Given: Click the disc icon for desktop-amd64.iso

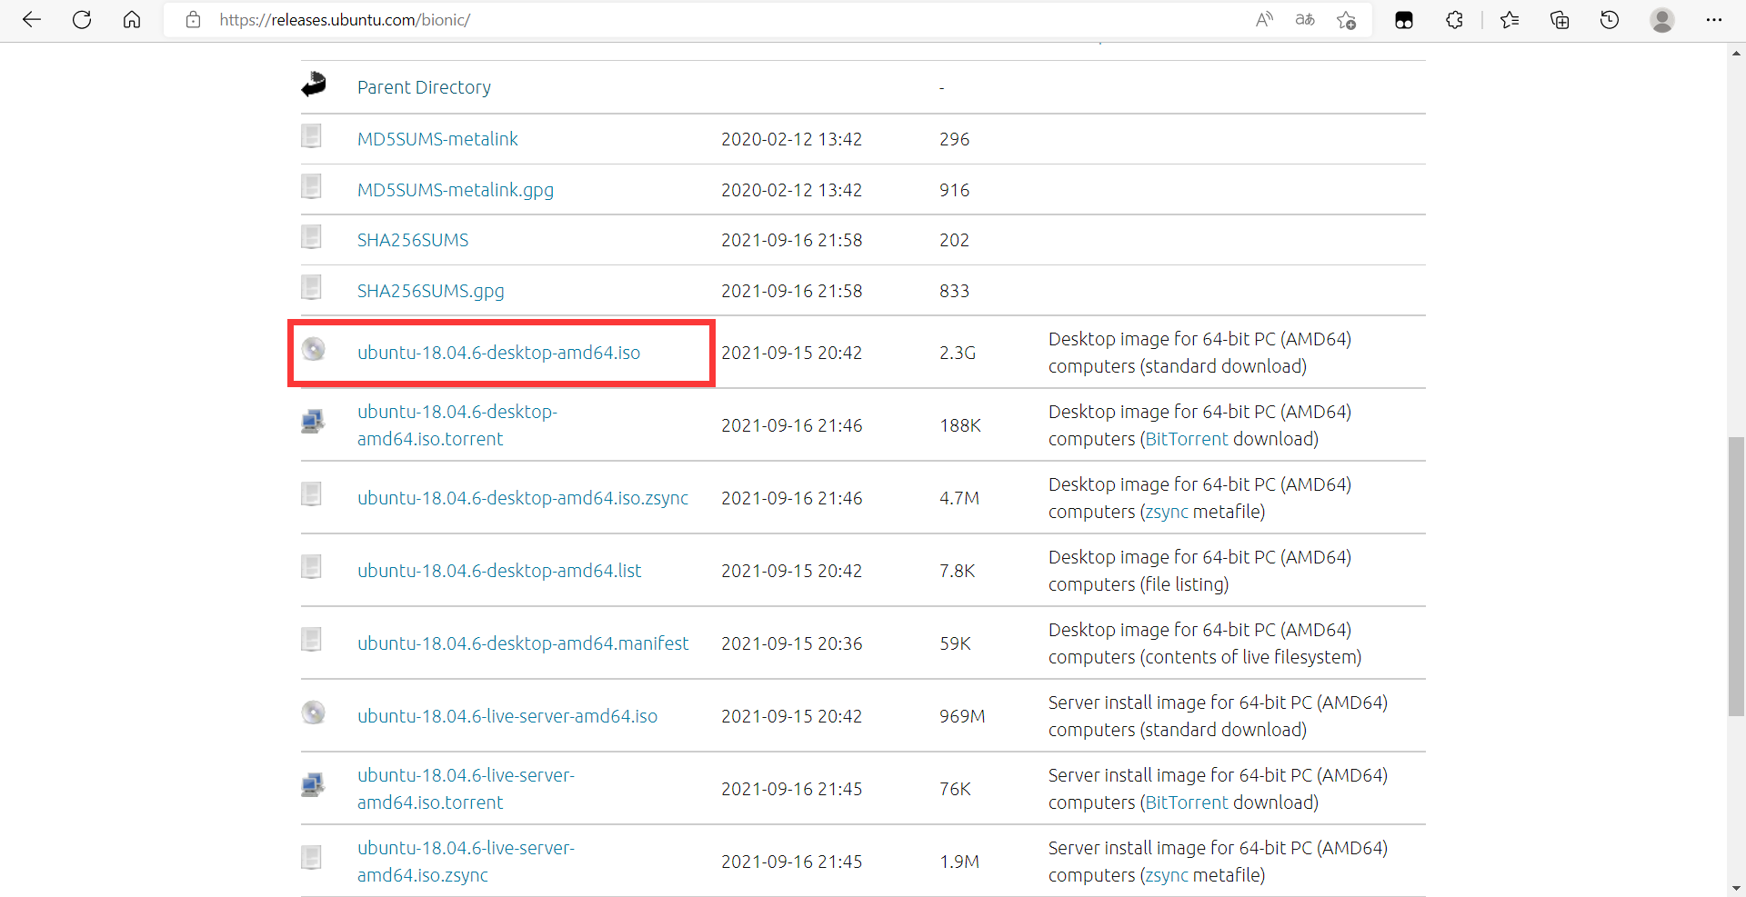Looking at the screenshot, I should click(314, 349).
